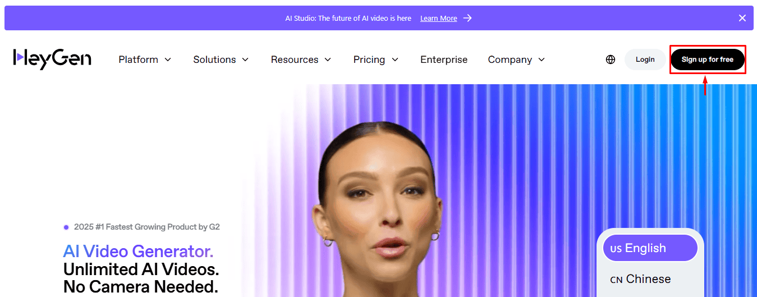Click the arrow next to Learn More

tap(467, 18)
